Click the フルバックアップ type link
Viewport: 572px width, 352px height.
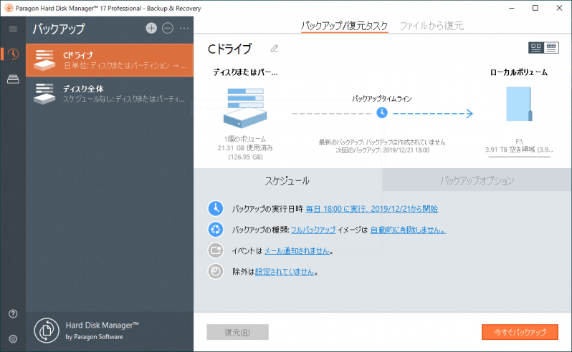click(313, 230)
